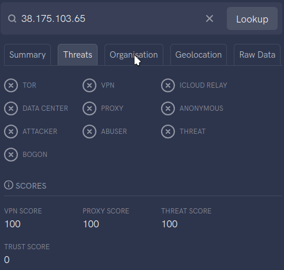
Task: Click the ICLOUD RELAY status icon
Action: pyautogui.click(x=168, y=85)
